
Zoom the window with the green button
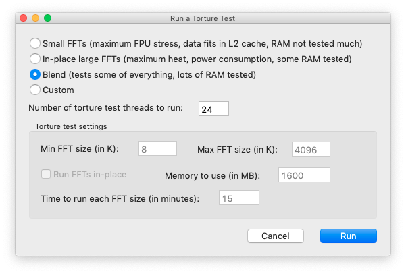[x=47, y=17]
